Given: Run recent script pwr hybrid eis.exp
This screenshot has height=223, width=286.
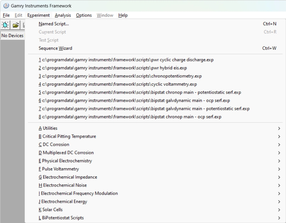Looking at the screenshot, I should [155, 68].
